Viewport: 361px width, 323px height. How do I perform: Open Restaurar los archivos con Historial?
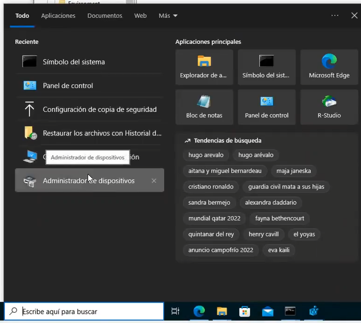(x=90, y=133)
